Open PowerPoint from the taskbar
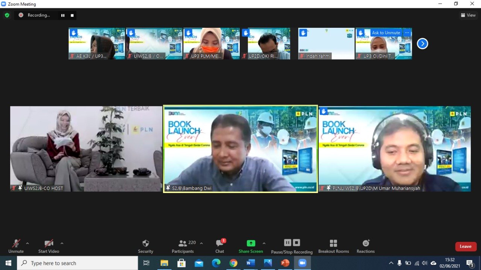Image resolution: width=481 pixels, height=270 pixels. click(285, 263)
